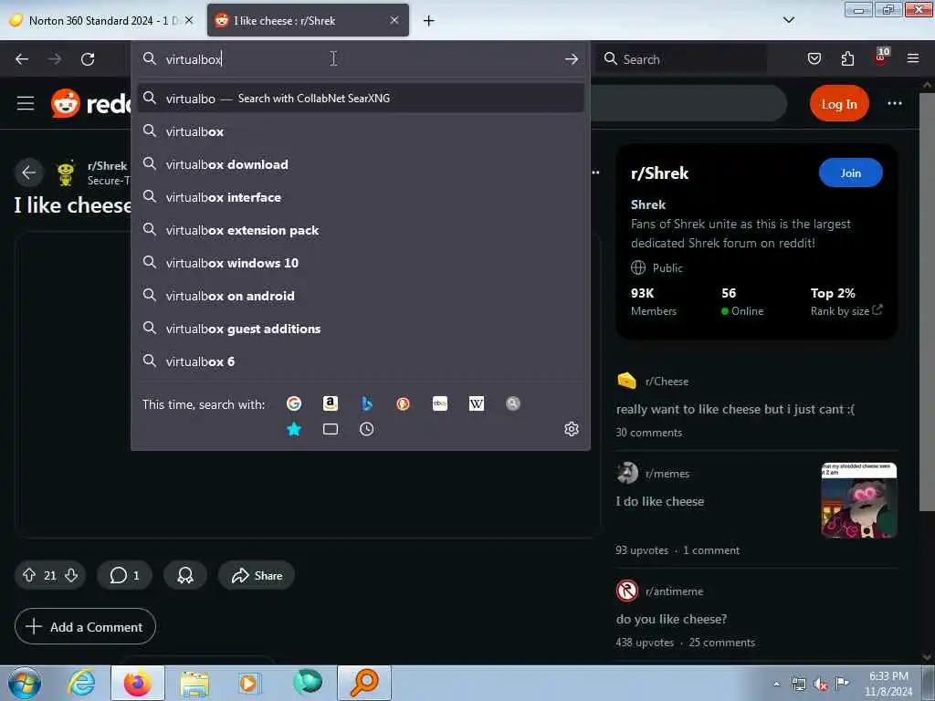Join the r/Shrek community
The width and height of the screenshot is (935, 701).
point(850,173)
